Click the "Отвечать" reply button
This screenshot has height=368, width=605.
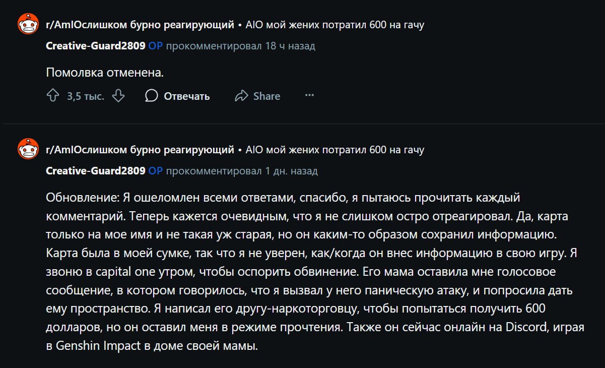[186, 96]
